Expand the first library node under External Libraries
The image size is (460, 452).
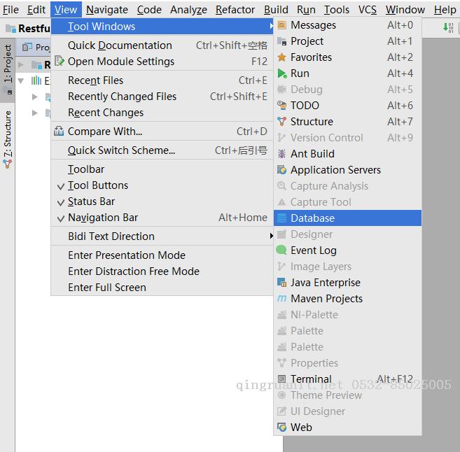pos(34,97)
